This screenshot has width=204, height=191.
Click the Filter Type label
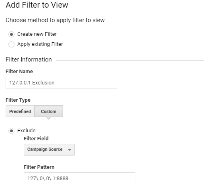coord(18,100)
